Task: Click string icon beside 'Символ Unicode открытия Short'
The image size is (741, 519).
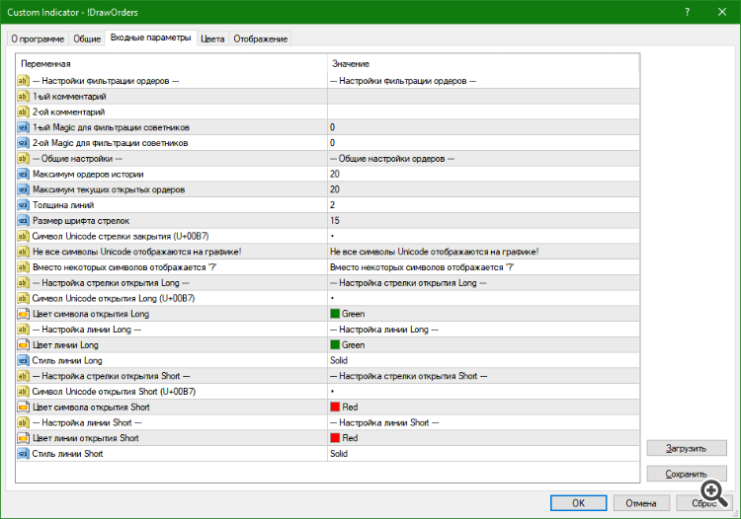Action: coord(23,392)
